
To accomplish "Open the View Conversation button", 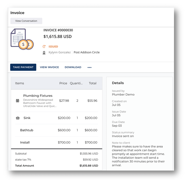I will tap(26, 21).
